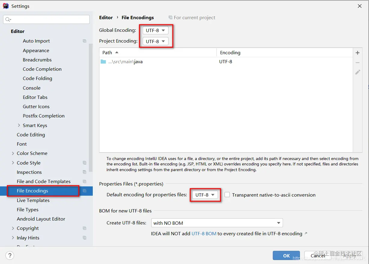Expand the Inlay Hints tree node
Screen dimensions: 369x264
point(13,238)
